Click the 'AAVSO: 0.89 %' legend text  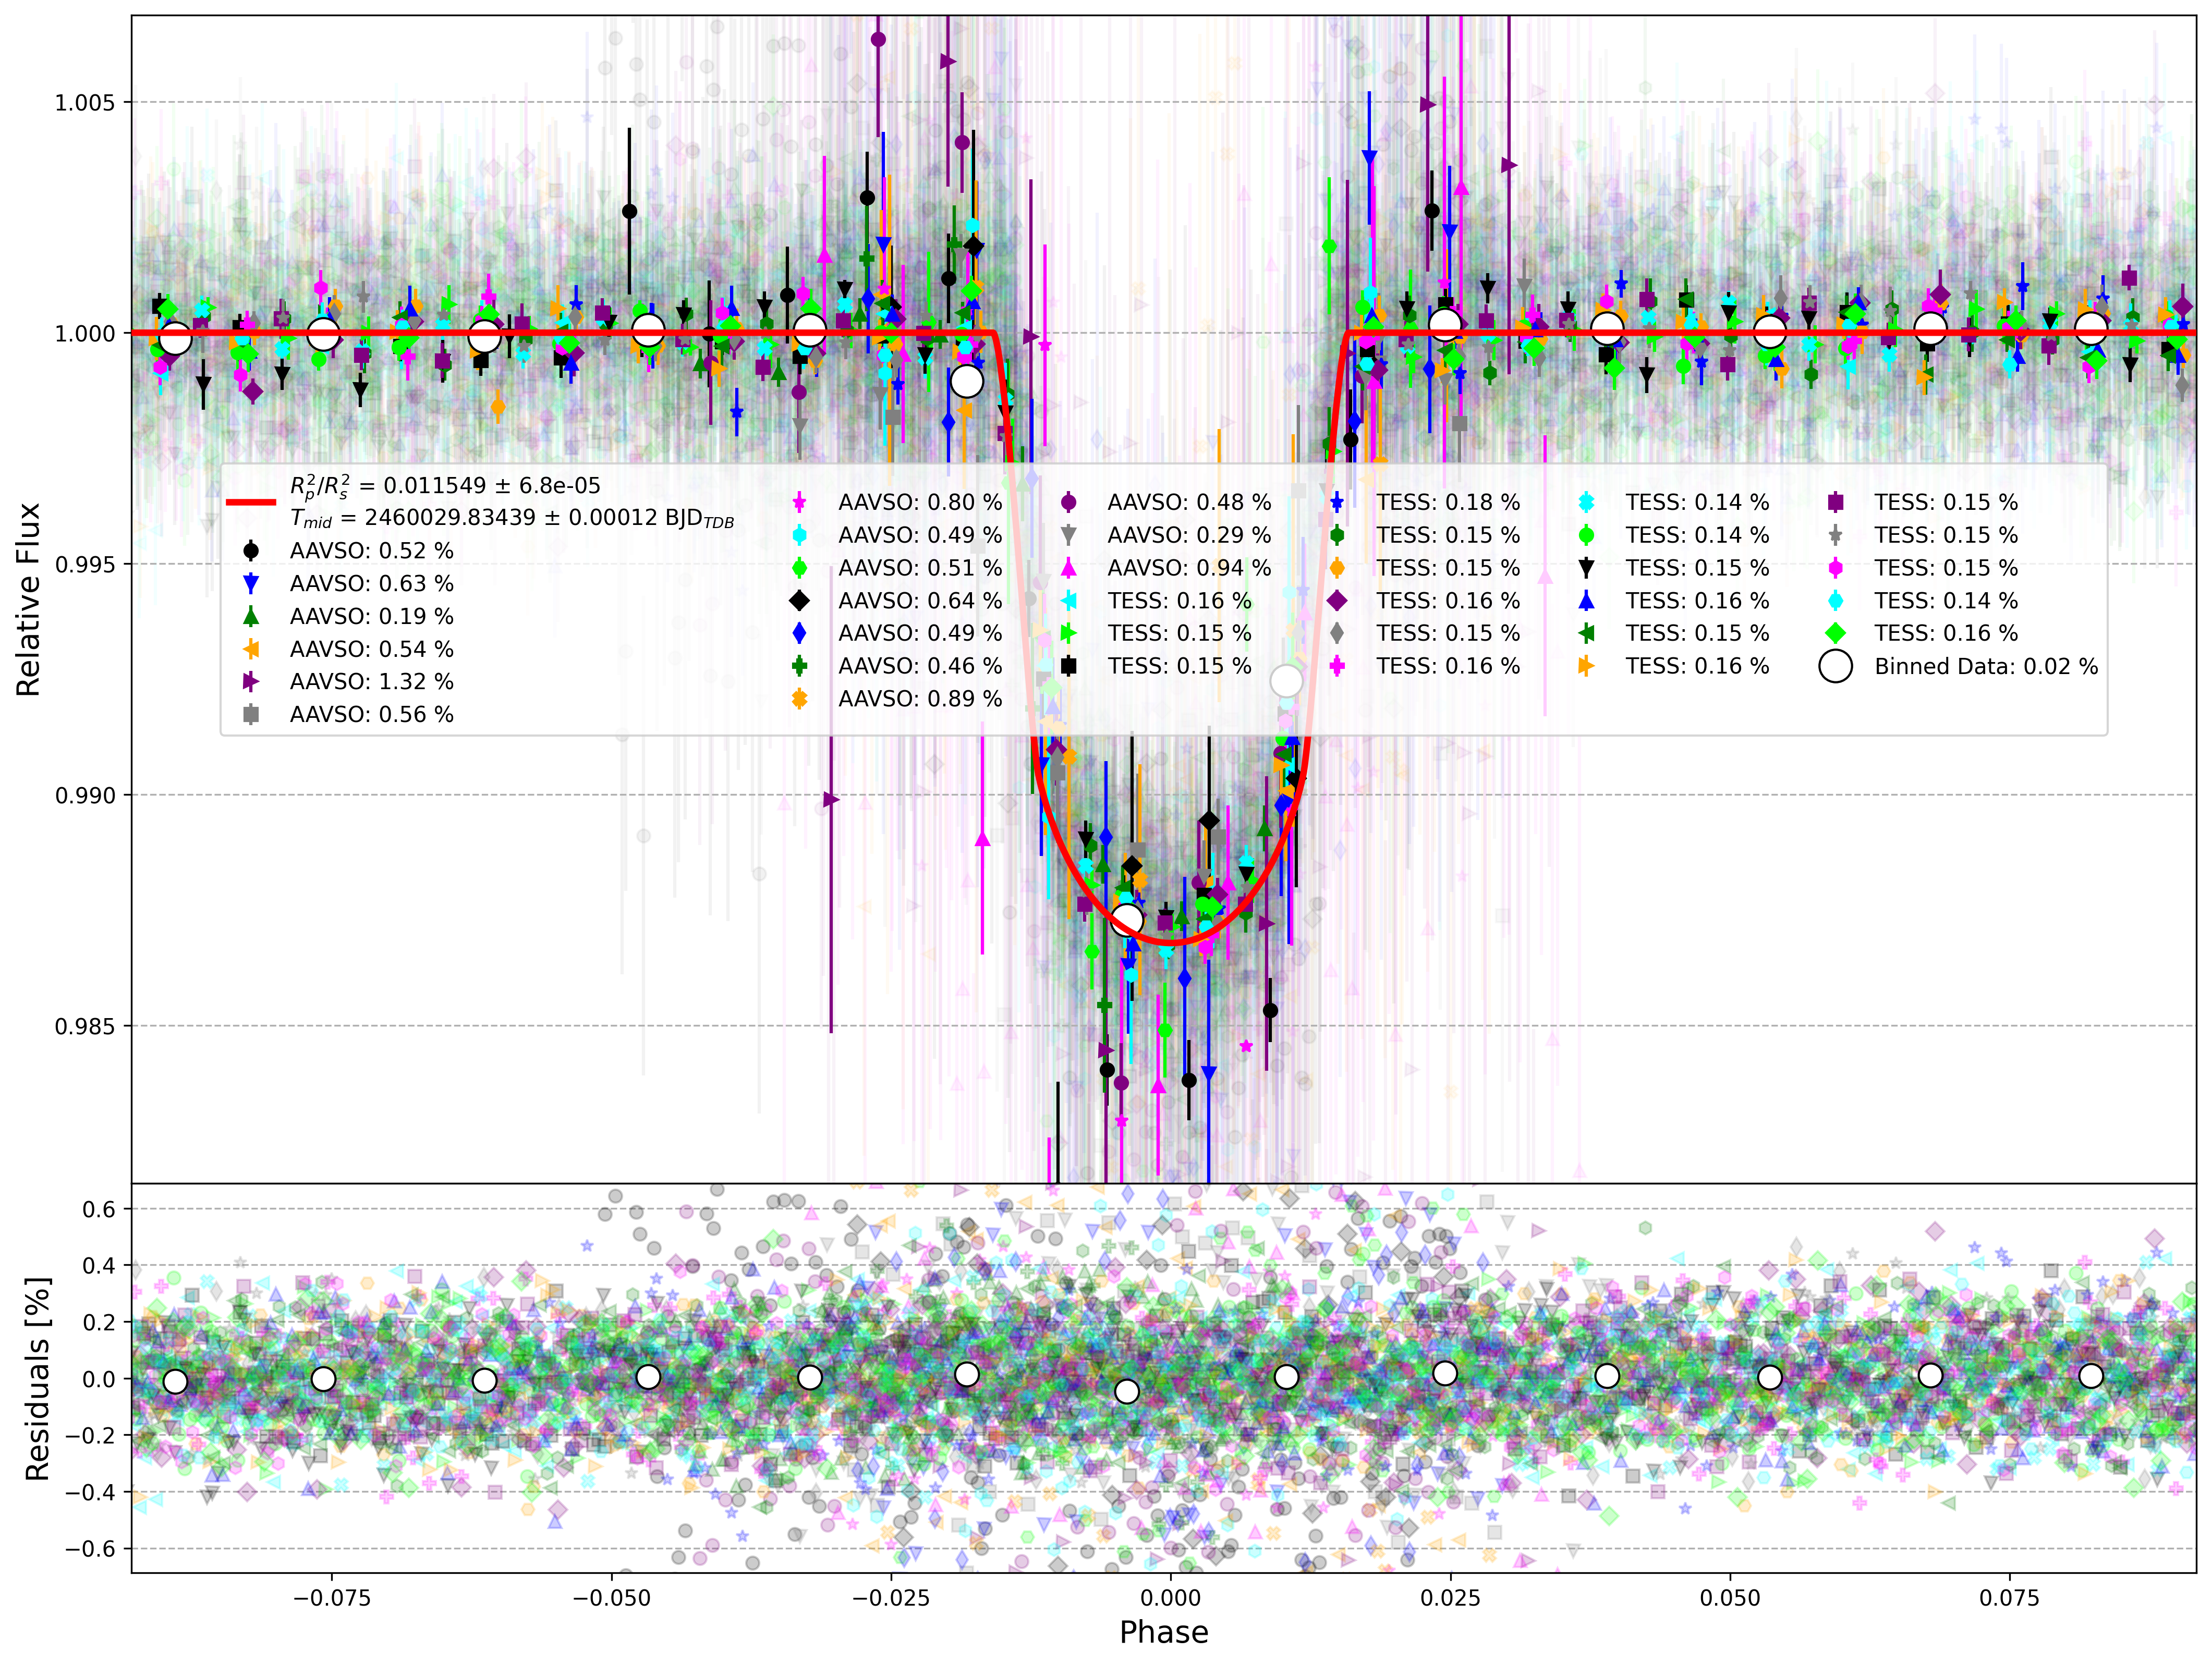pyautogui.click(x=920, y=699)
